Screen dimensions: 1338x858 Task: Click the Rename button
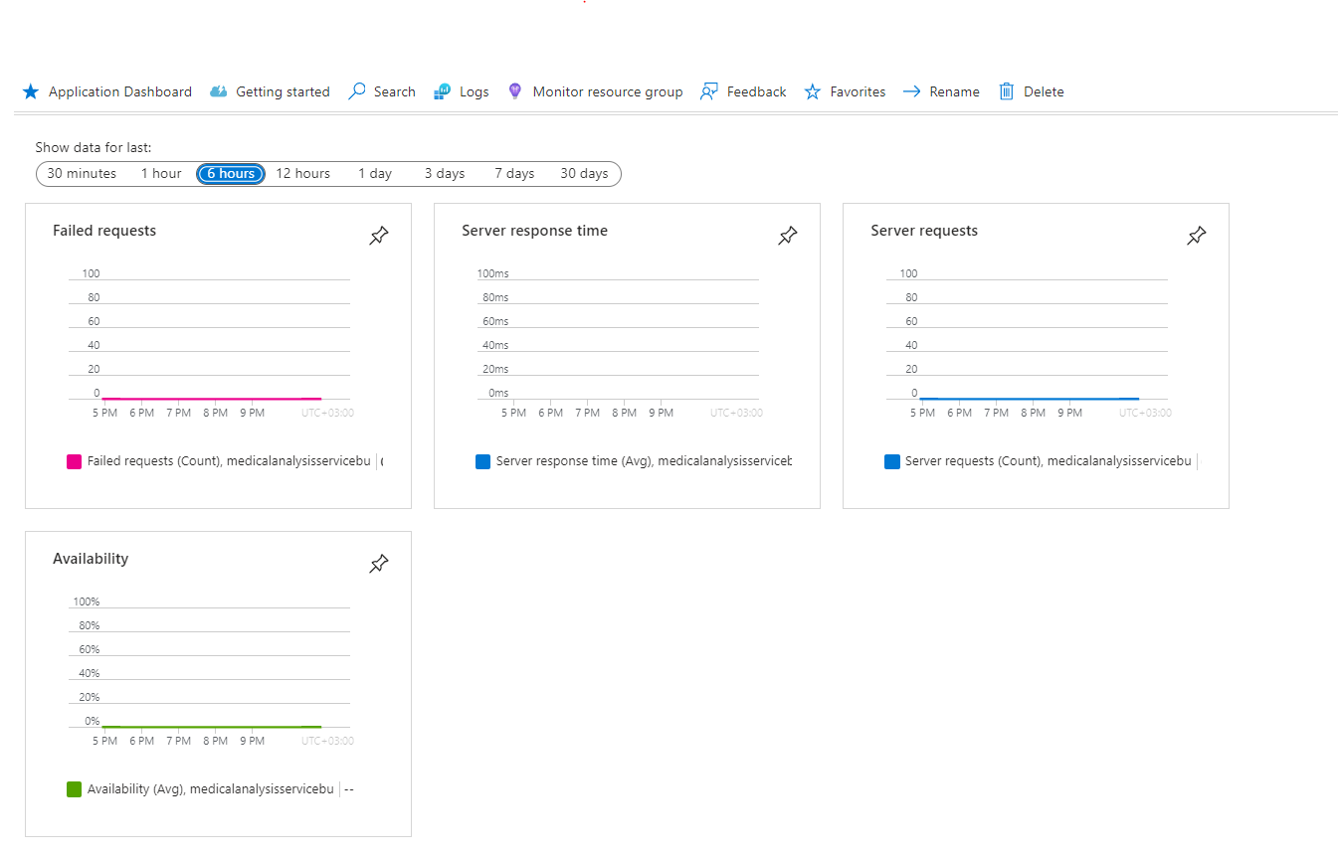(x=941, y=91)
